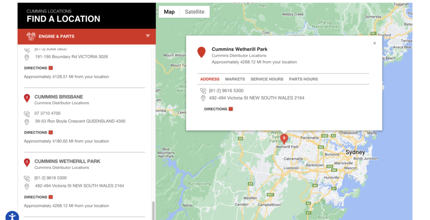The width and height of the screenshot is (430, 220).
Task: Open the Service Hours tab
Action: click(x=267, y=79)
